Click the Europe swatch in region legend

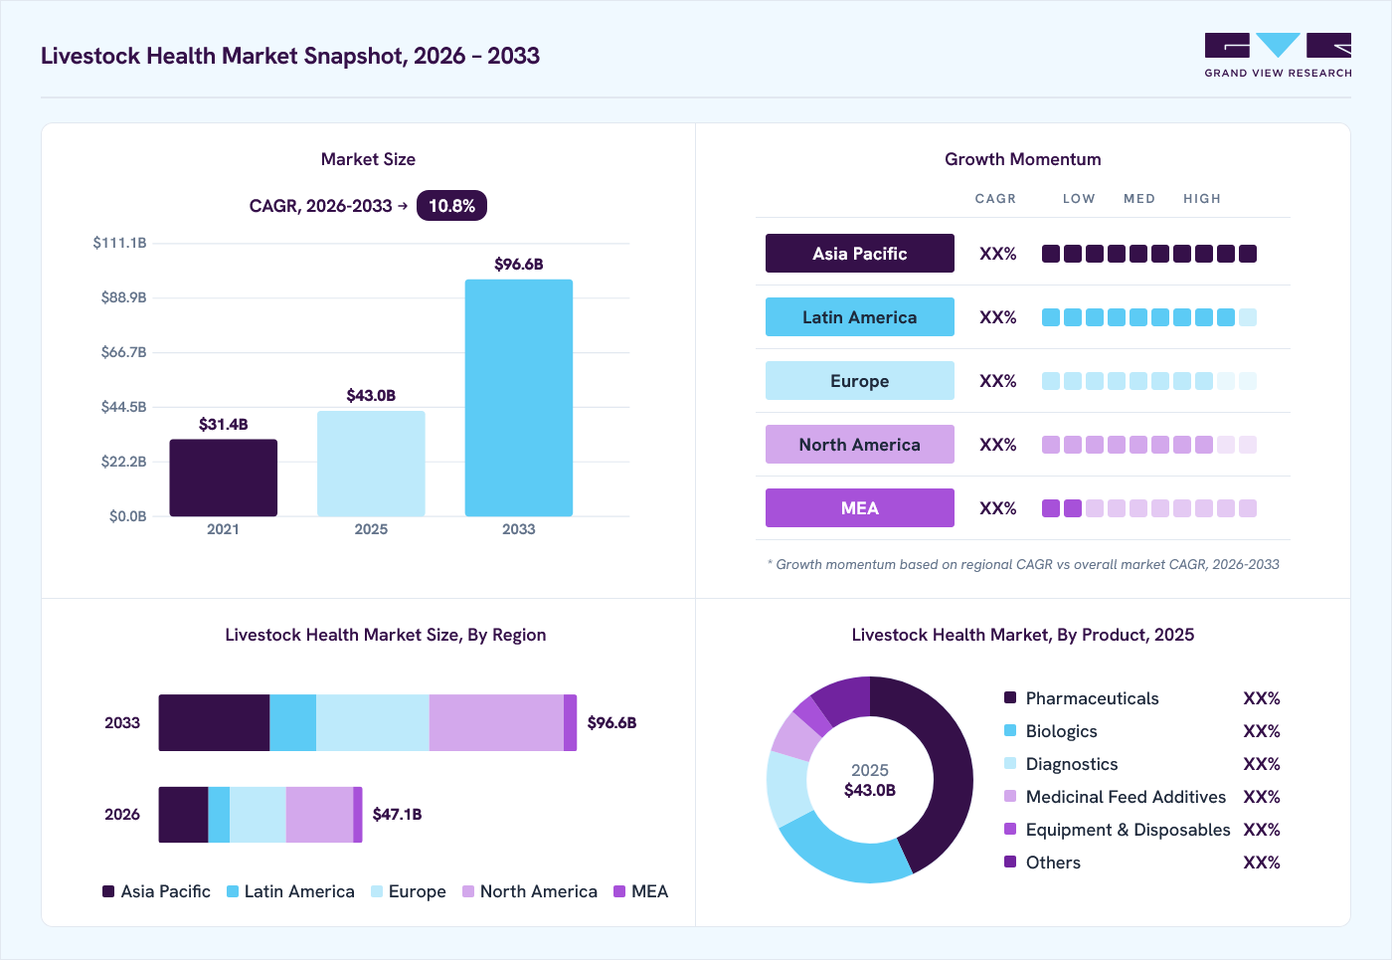[x=377, y=891]
